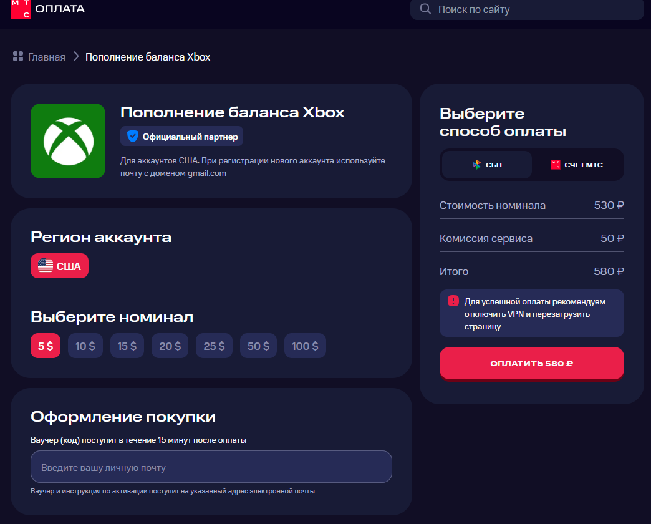Screen dimensions: 651x524
Task: Click the СБП colorful logo icon
Action: pos(476,165)
